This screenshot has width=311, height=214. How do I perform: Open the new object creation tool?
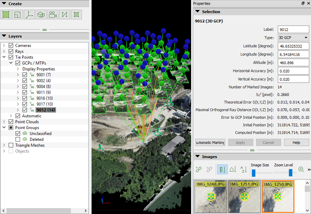point(41,14)
